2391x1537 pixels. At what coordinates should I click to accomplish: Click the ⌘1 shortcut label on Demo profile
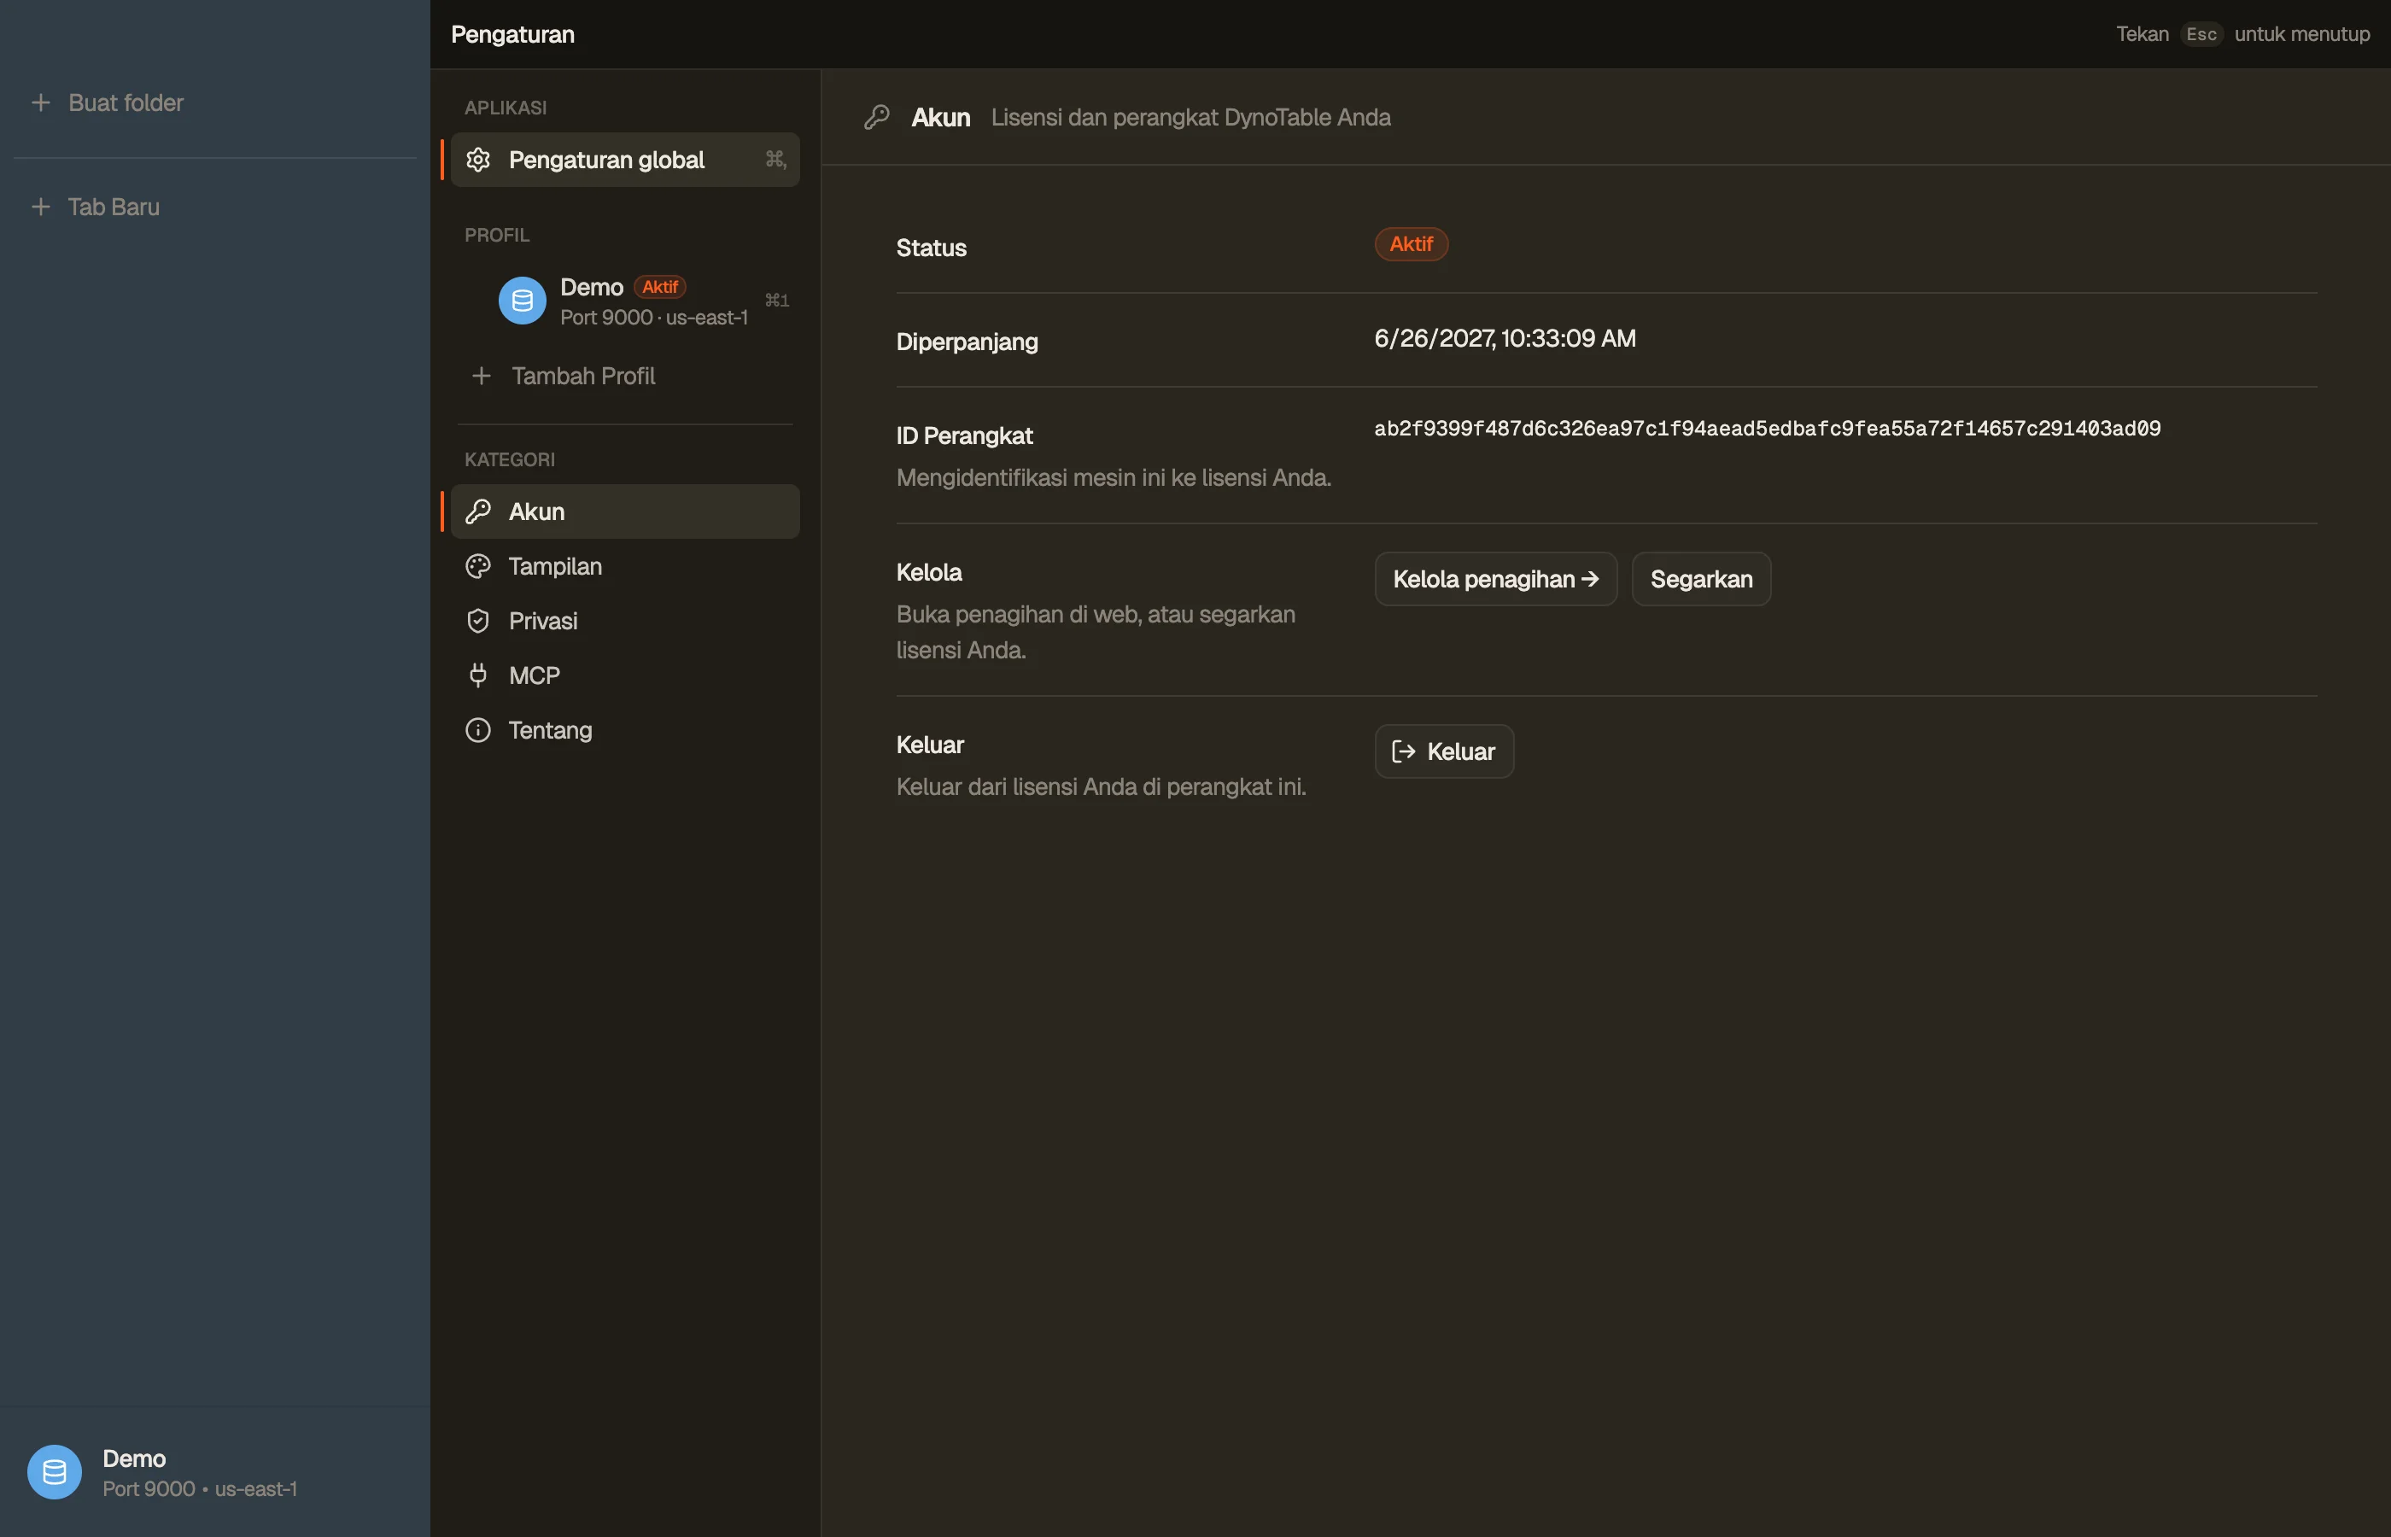776,301
